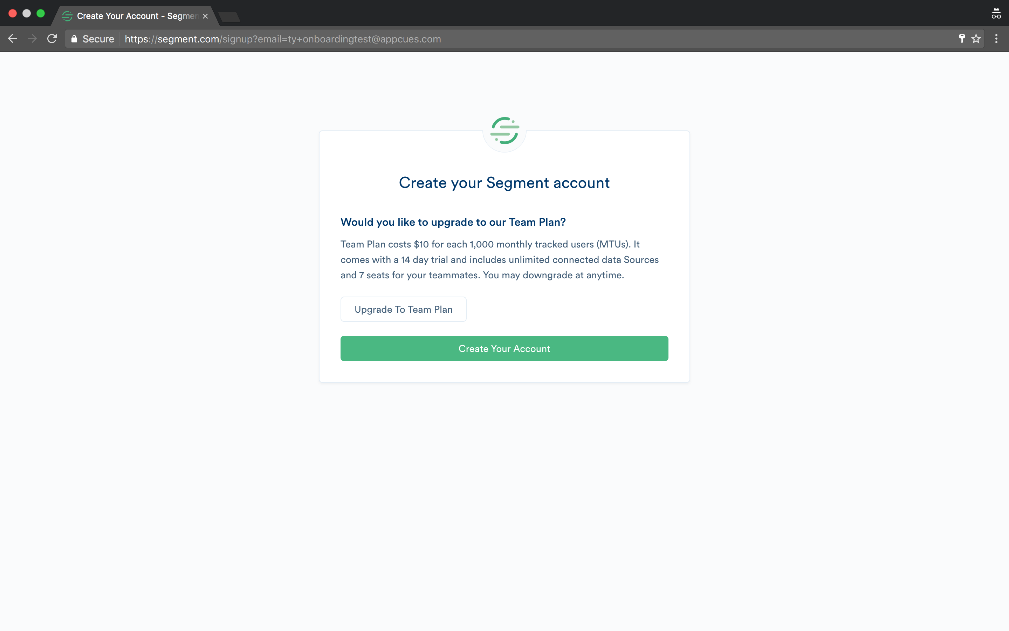Image resolution: width=1009 pixels, height=631 pixels.
Task: Click the Secure label in address bar
Action: pos(98,39)
